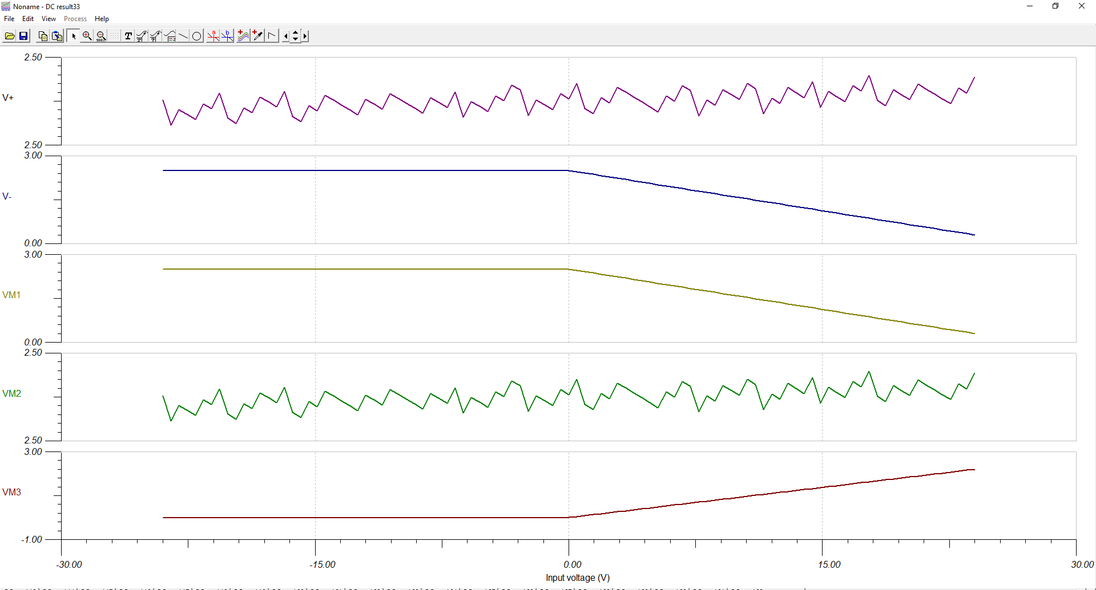
Task: Open the File menu
Action: [x=9, y=19]
